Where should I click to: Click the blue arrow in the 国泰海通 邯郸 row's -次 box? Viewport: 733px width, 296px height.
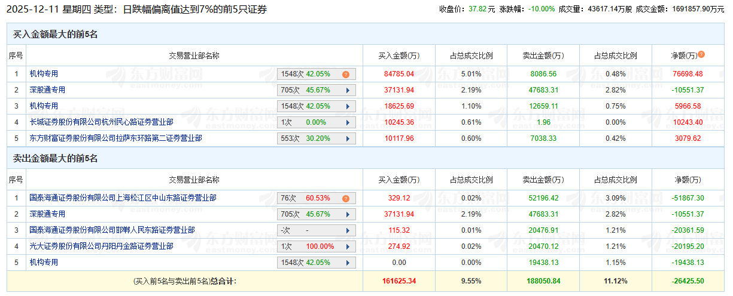pyautogui.click(x=346, y=230)
